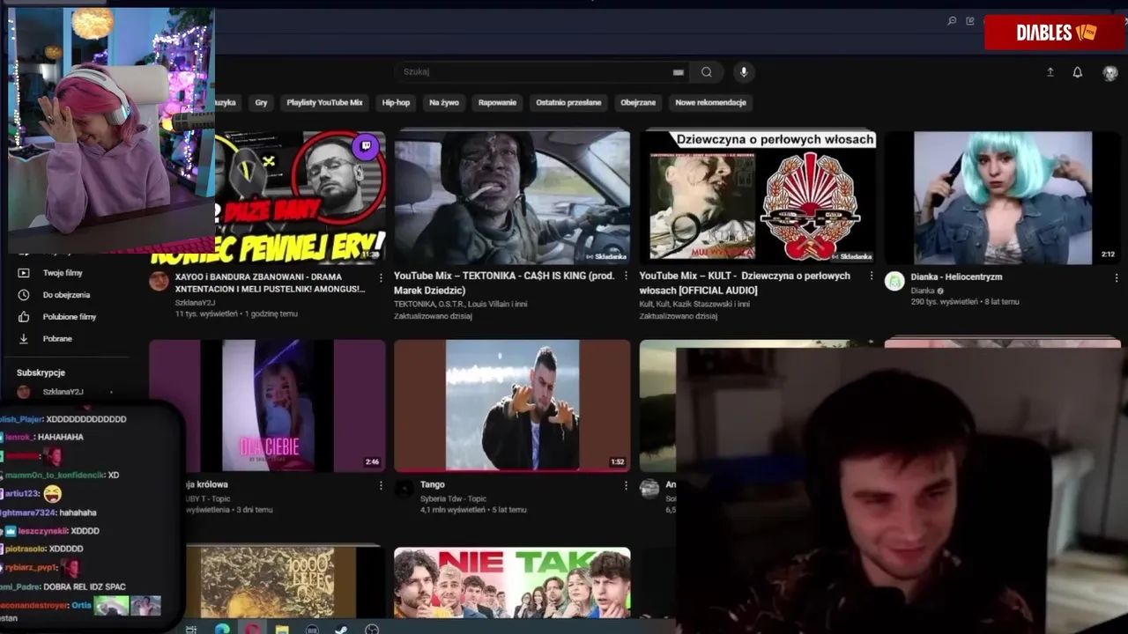Click the Pobrane download arrow icon
Viewport: 1128px width, 634px height.
[x=24, y=339]
